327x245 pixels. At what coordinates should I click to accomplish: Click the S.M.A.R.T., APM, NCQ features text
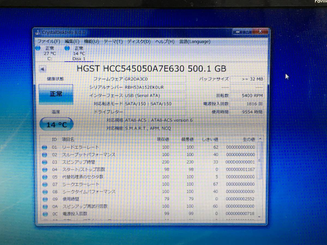pos(148,128)
